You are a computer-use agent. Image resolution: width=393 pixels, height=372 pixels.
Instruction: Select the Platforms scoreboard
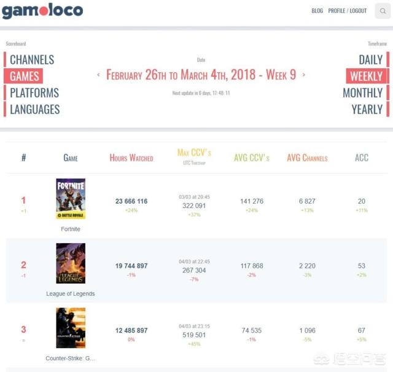tap(34, 93)
